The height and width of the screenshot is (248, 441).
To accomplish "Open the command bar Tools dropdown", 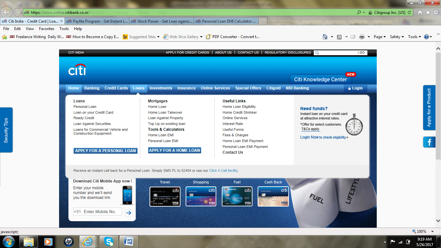I will coord(415,37).
